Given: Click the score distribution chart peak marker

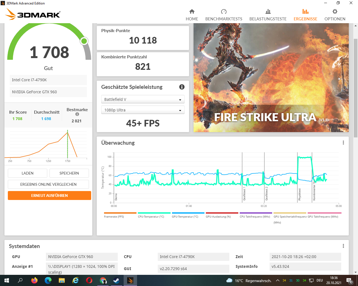Looking at the screenshot, I should coord(67,132).
